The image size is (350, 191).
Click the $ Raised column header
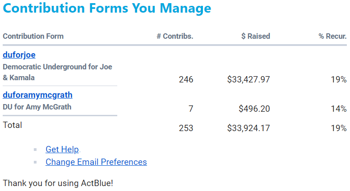click(x=256, y=36)
